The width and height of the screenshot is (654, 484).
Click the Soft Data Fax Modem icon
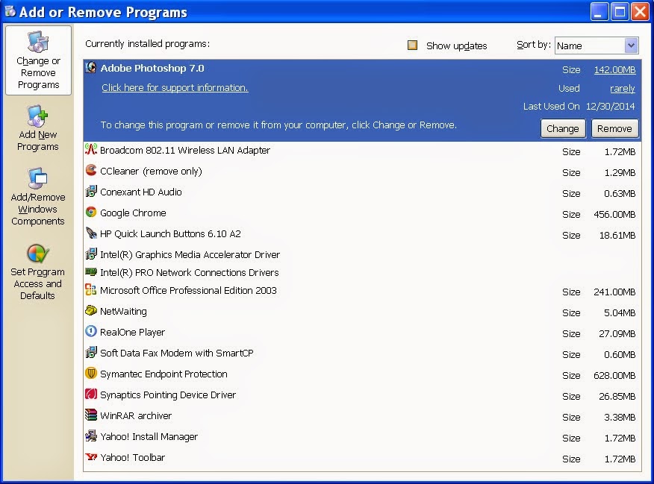[x=91, y=353]
